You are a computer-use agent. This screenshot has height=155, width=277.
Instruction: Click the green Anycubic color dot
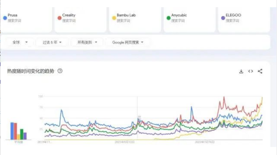pos(169,18)
